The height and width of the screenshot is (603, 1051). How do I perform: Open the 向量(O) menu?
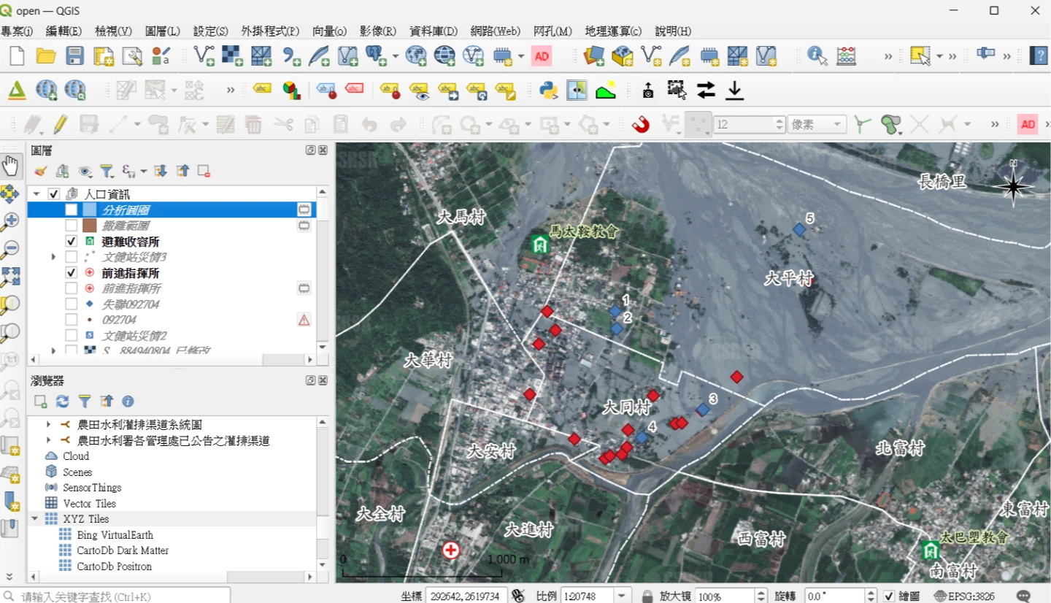(329, 31)
